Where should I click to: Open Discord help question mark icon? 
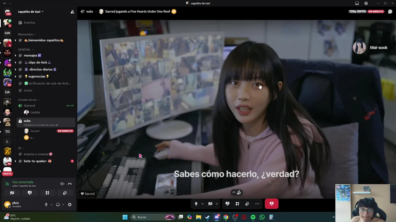(366, 3)
